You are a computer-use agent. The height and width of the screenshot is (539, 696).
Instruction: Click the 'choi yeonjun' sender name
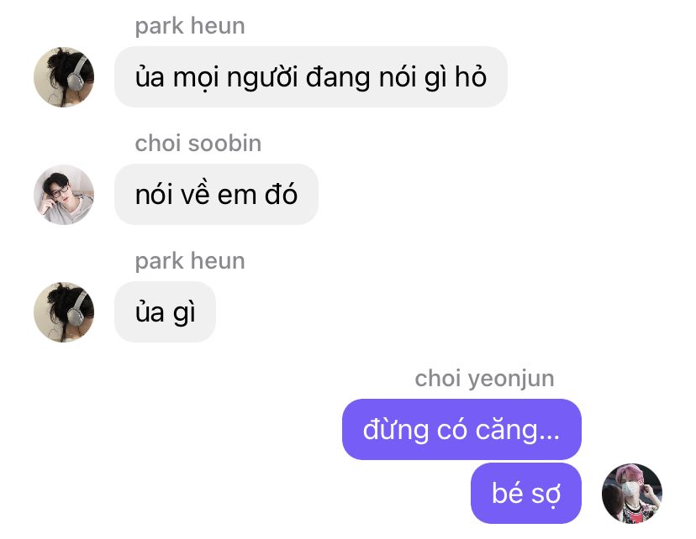coord(484,379)
